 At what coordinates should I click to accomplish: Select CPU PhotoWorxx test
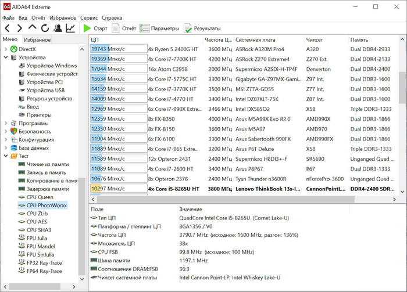[x=43, y=205]
